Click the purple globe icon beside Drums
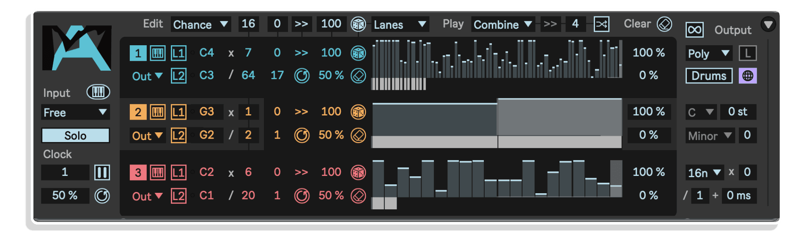The width and height of the screenshot is (812, 233). click(x=748, y=76)
